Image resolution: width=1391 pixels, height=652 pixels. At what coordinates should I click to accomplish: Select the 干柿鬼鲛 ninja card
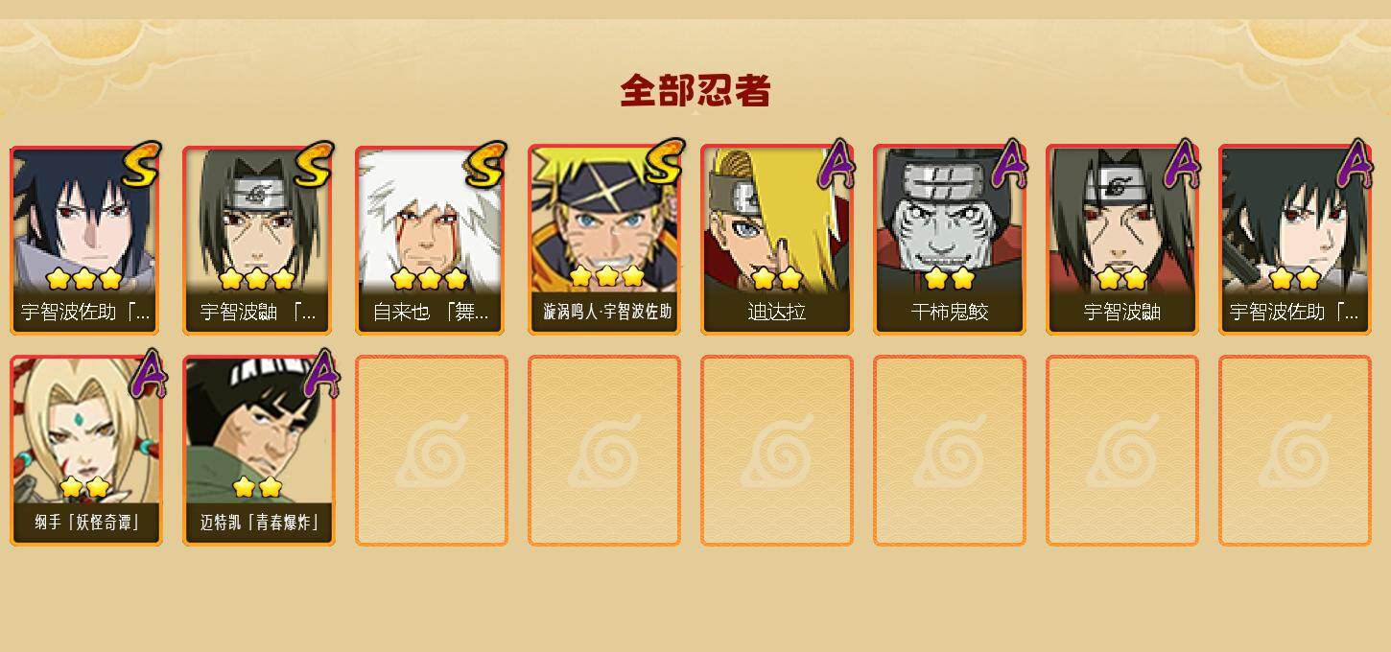point(949,240)
